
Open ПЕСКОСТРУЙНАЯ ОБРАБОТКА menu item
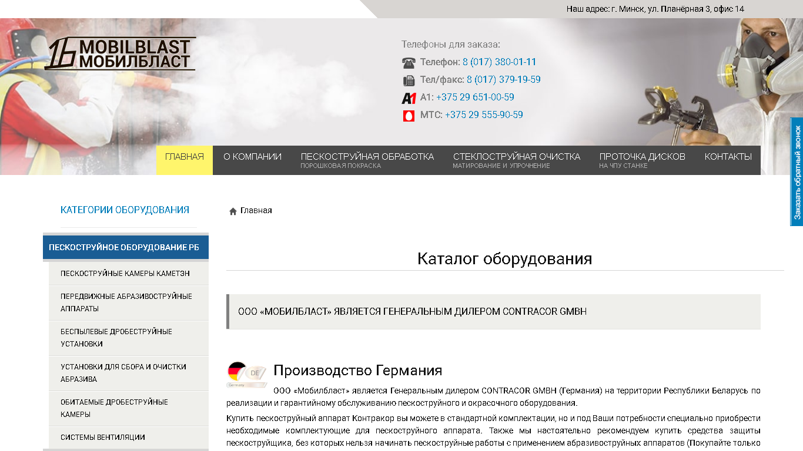click(x=367, y=160)
